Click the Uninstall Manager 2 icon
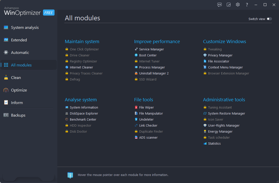The height and width of the screenshot is (183, 279). 136,73
